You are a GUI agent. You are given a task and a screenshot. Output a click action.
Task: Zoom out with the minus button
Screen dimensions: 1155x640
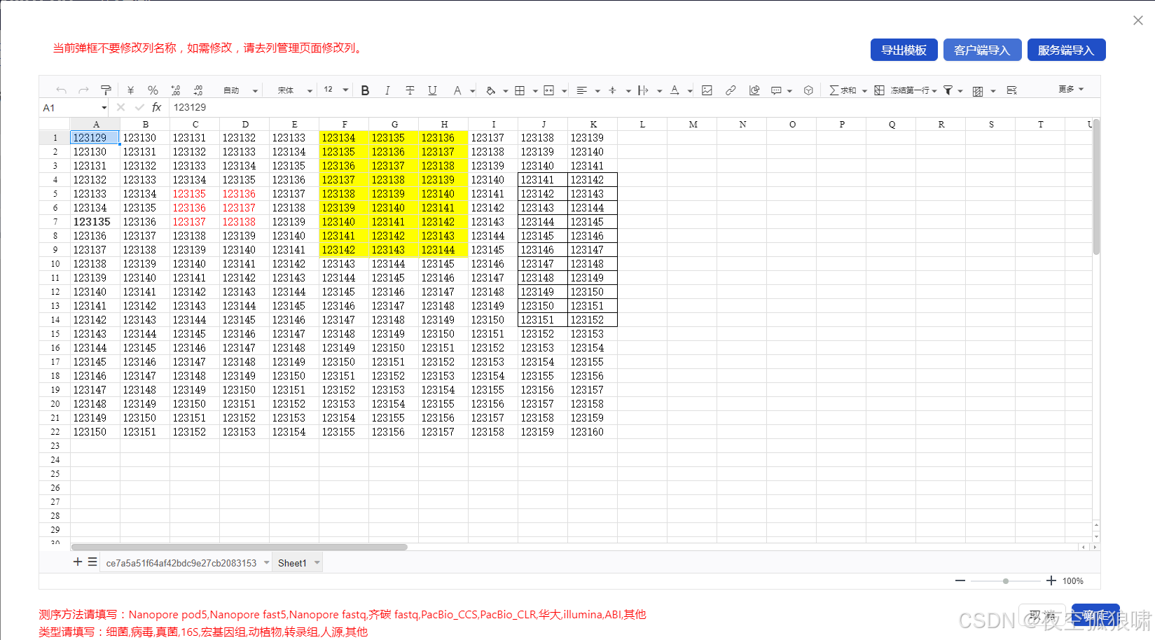coord(960,580)
